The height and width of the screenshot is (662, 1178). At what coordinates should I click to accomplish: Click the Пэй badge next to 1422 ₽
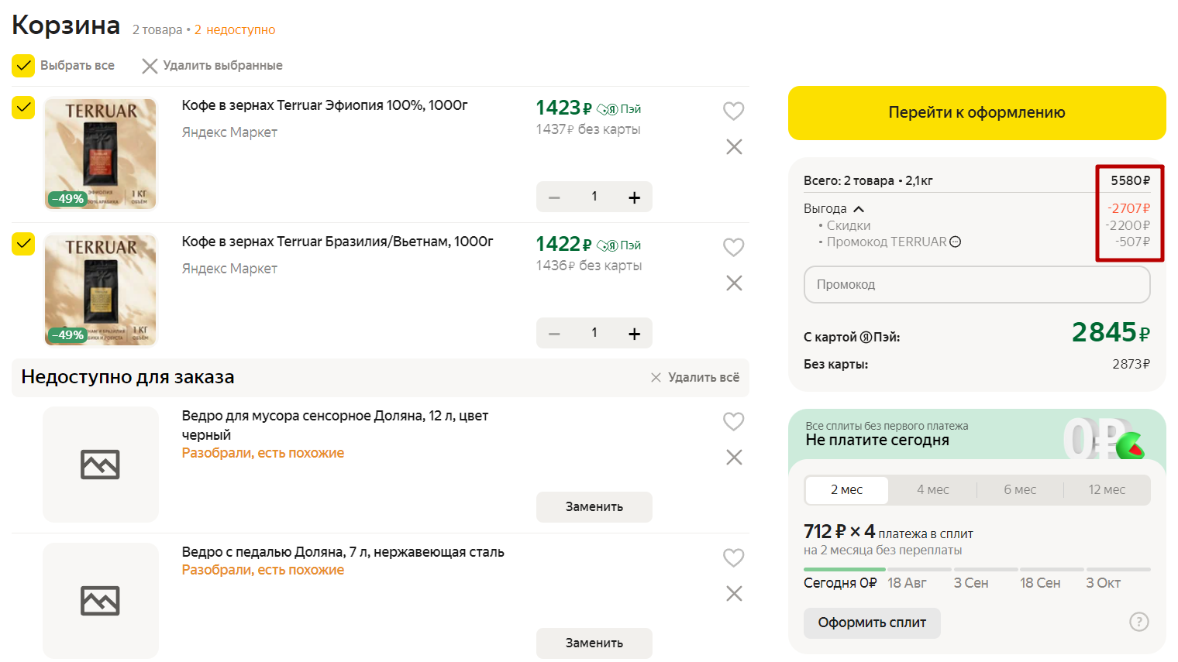pyautogui.click(x=618, y=245)
